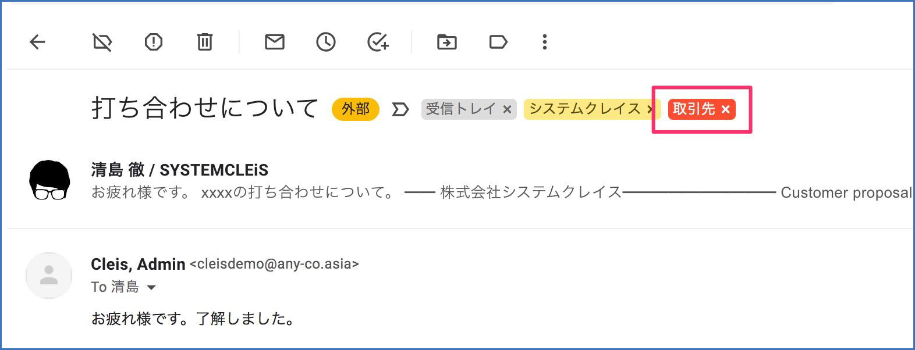The image size is (915, 350).
Task: Snooze this conversation with clock icon
Action: tap(326, 42)
